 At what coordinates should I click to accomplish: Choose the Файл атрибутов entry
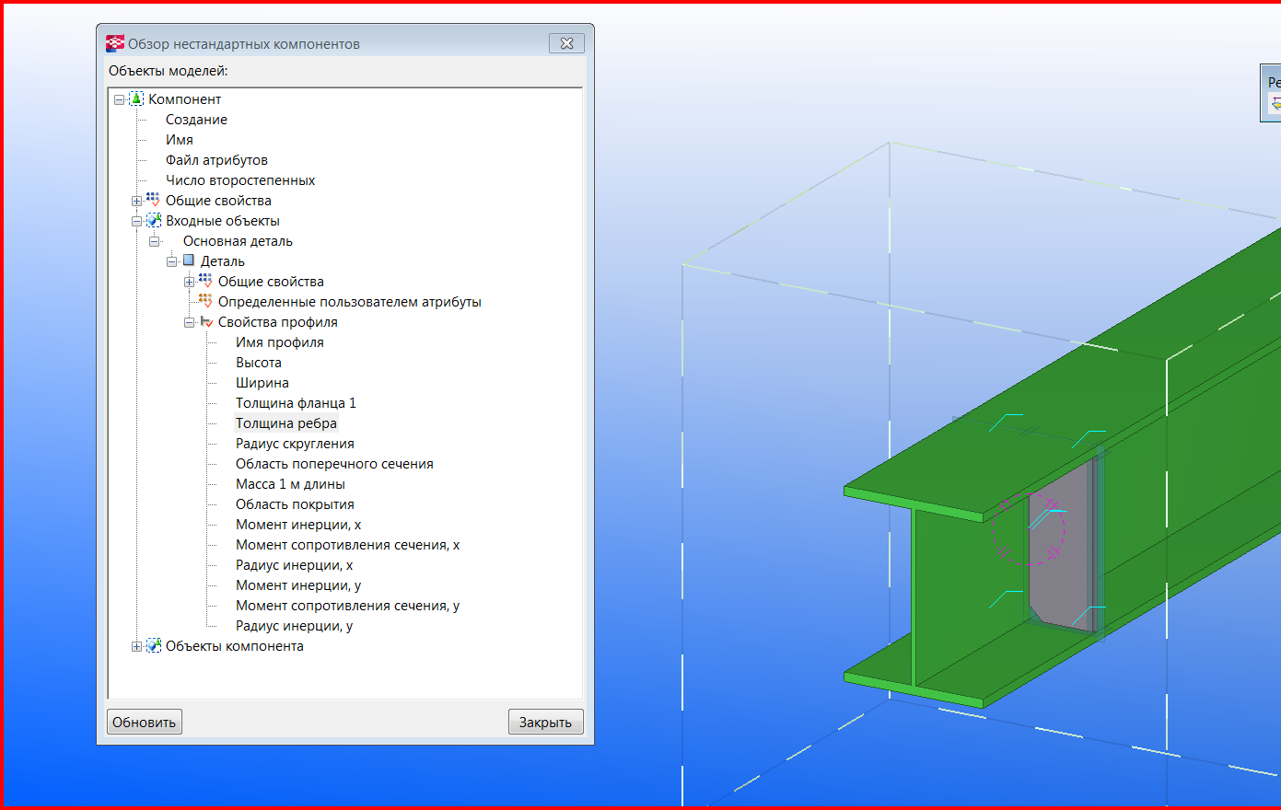pos(216,160)
